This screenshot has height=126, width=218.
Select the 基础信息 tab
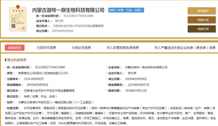tap(15, 48)
